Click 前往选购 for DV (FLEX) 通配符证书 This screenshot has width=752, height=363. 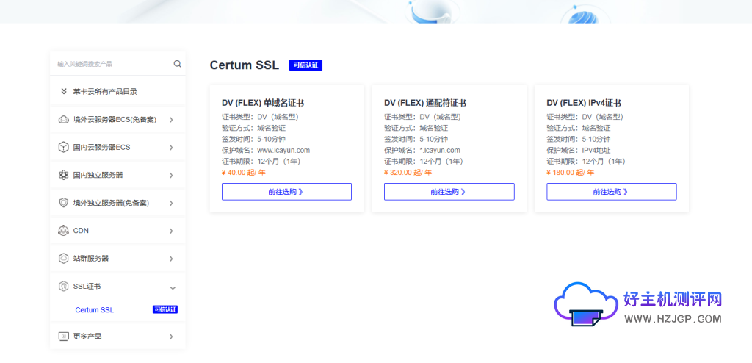coord(449,192)
